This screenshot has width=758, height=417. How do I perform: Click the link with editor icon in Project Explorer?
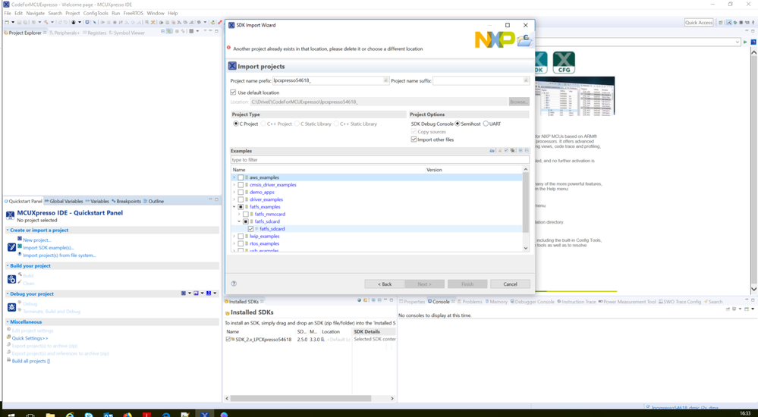(x=169, y=31)
